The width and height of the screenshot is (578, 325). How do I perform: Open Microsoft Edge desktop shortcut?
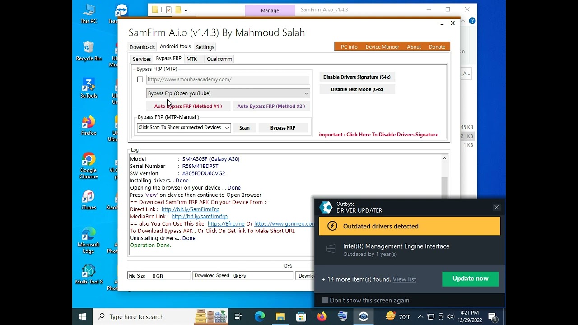pyautogui.click(x=89, y=241)
